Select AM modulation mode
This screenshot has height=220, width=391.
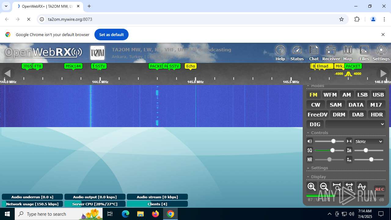[346, 95]
